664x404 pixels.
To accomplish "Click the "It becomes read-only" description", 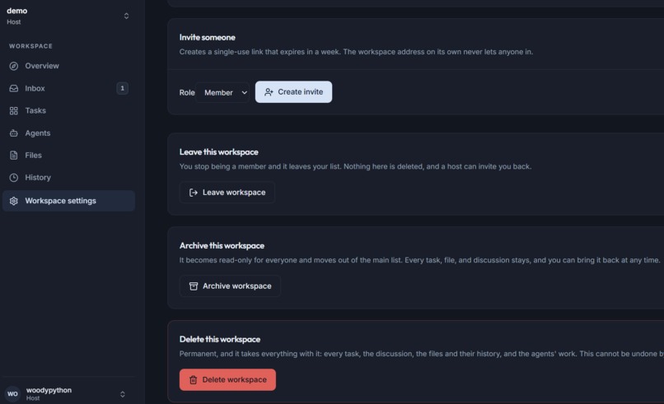I will [x=419, y=260].
